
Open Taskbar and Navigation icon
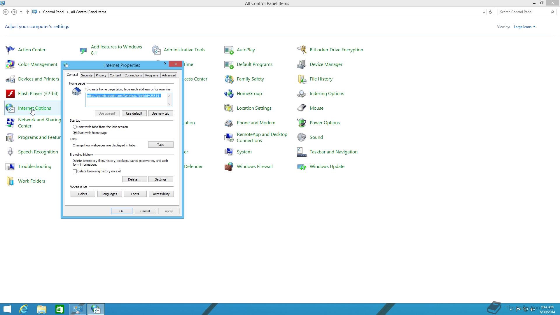(x=302, y=152)
